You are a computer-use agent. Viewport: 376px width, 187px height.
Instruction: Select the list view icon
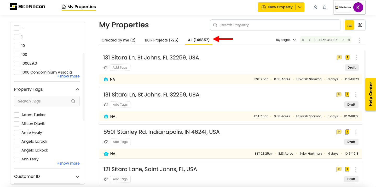[x=349, y=25]
